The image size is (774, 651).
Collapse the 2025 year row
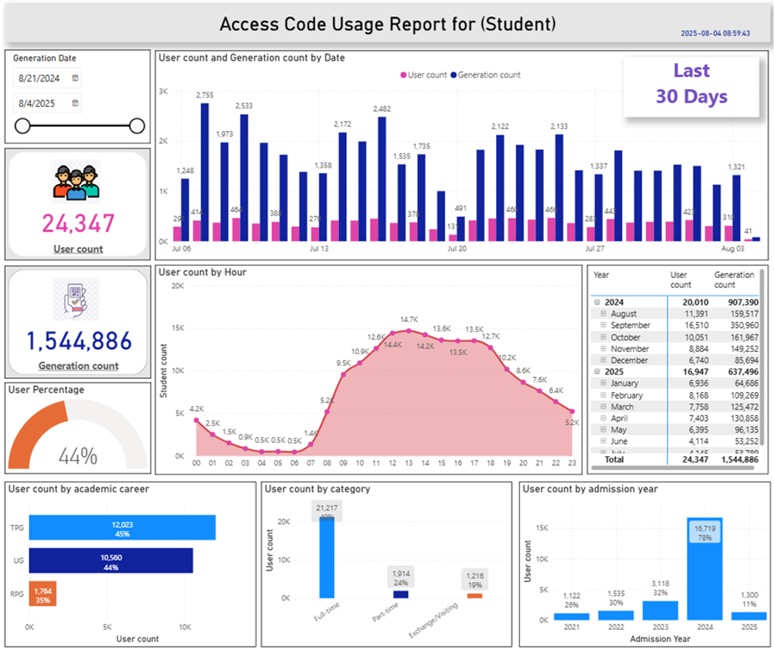[597, 372]
